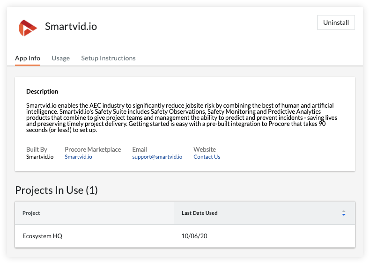Sort by the Last Date Used header
Image resolution: width=370 pixels, height=264 pixels.
(200, 213)
